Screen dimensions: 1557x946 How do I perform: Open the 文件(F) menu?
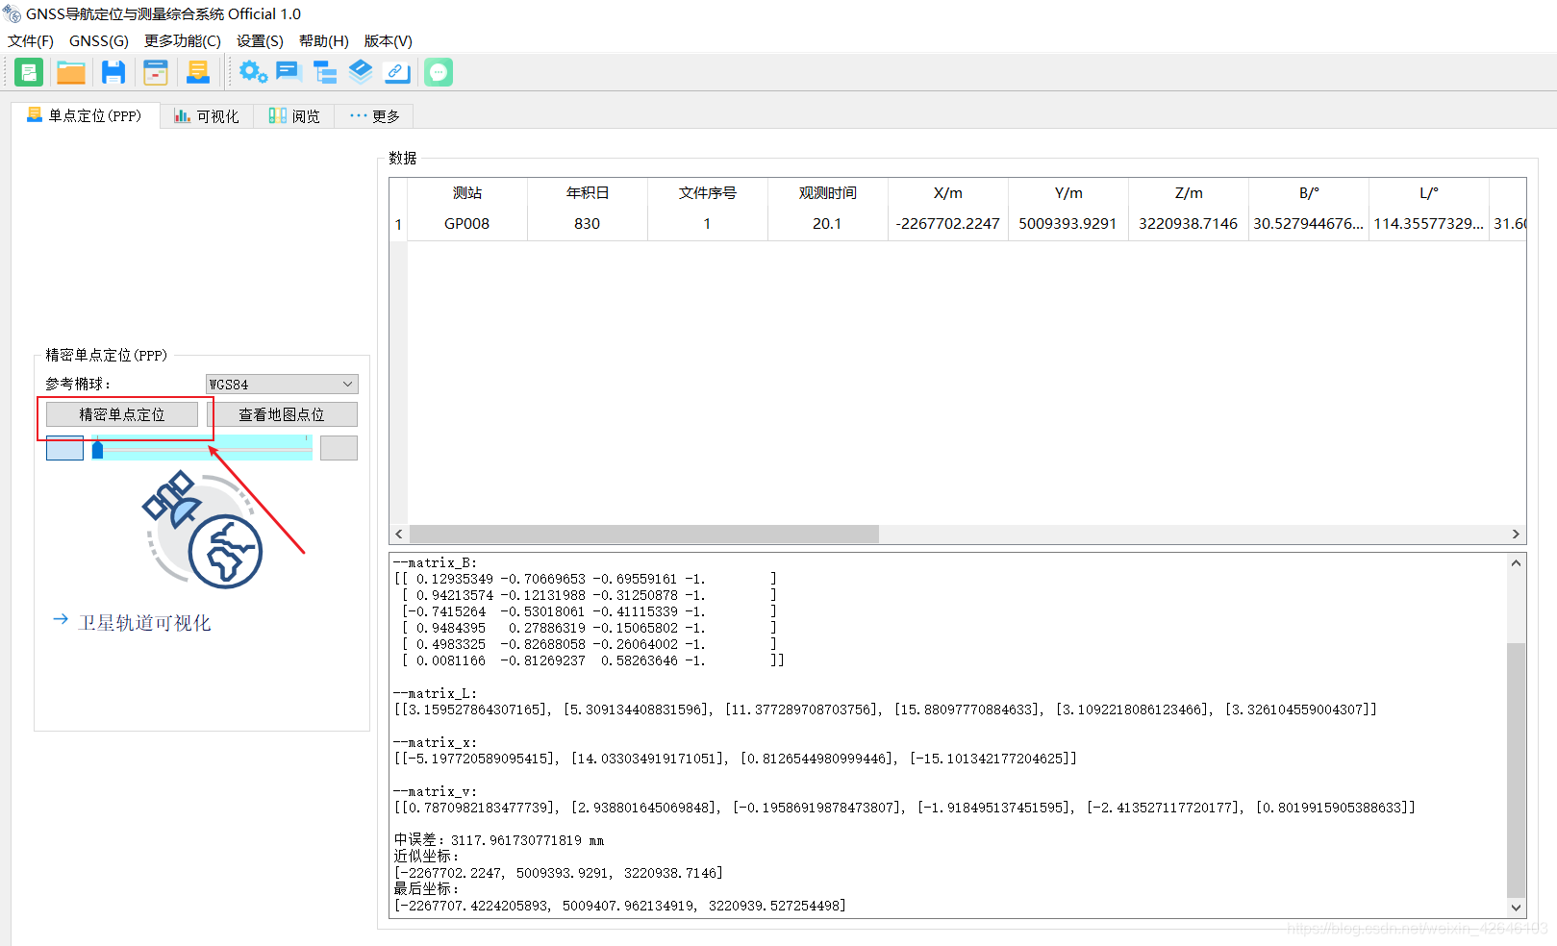click(31, 40)
